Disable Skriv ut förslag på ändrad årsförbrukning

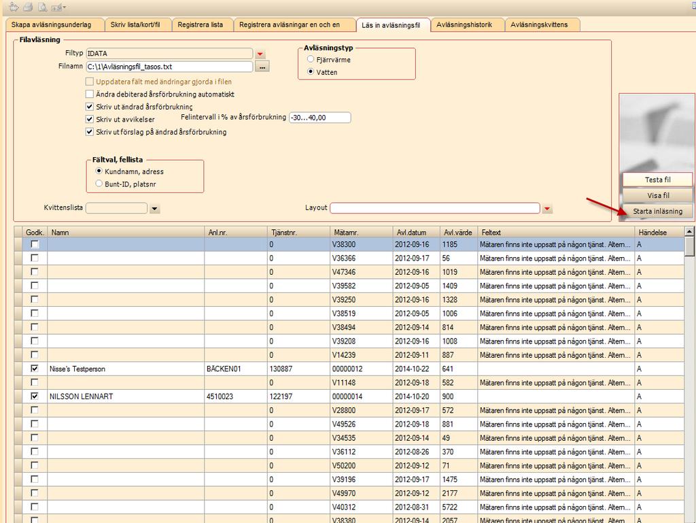(x=90, y=132)
